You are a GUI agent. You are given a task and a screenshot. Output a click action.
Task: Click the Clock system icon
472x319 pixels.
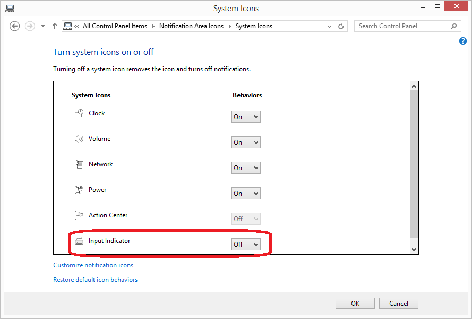click(79, 113)
